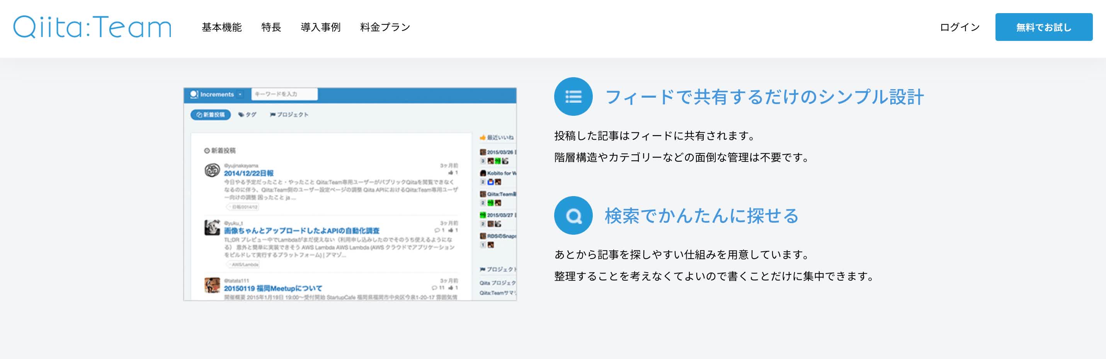The width and height of the screenshot is (1106, 359).
Task: Click the blue feed list icon
Action: coord(573,97)
